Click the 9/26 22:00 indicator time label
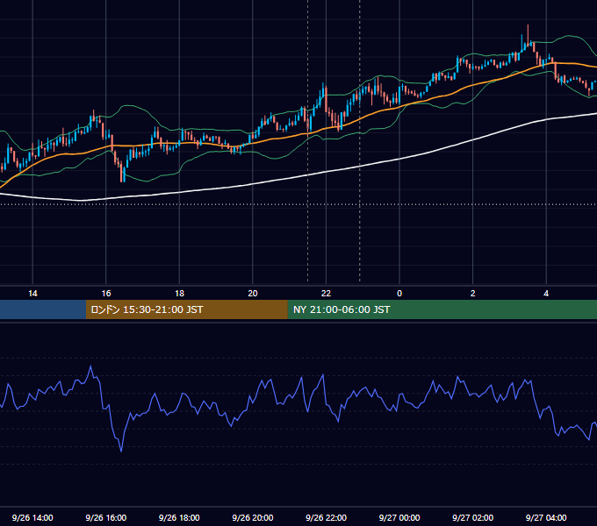The height and width of the screenshot is (526, 597). pos(326,517)
